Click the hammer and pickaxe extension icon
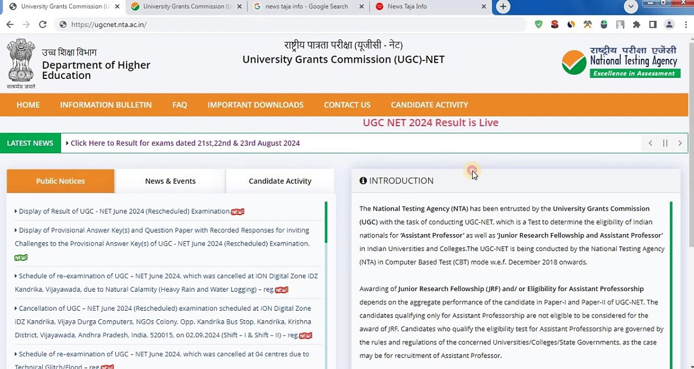This screenshot has width=694, height=369. [587, 25]
